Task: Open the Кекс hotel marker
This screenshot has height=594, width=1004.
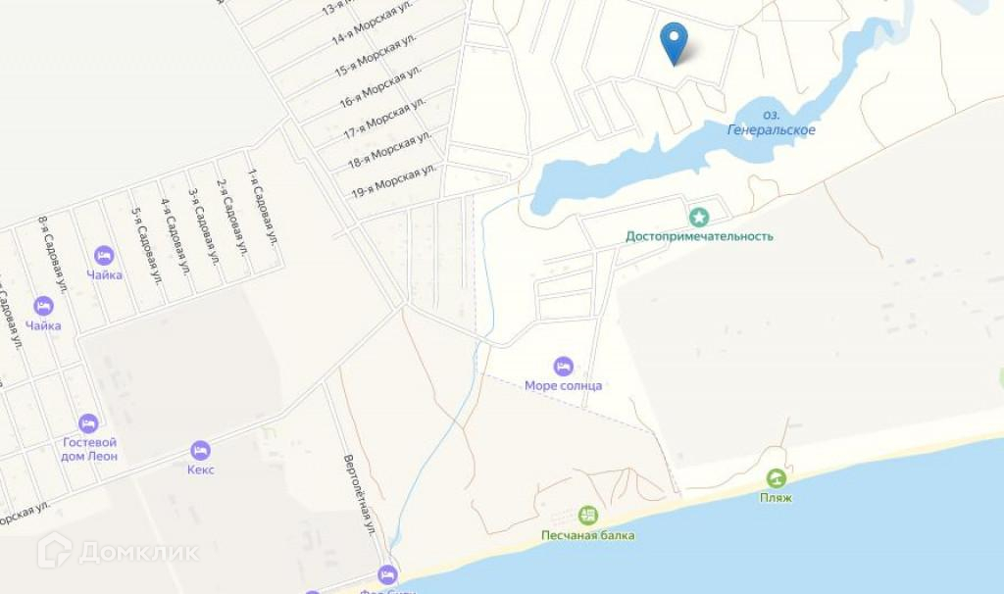Action: (x=200, y=450)
